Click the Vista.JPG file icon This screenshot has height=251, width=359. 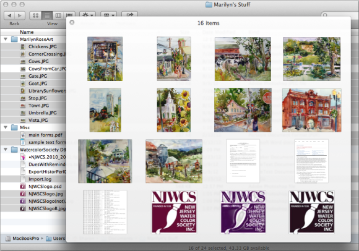[x=23, y=120]
